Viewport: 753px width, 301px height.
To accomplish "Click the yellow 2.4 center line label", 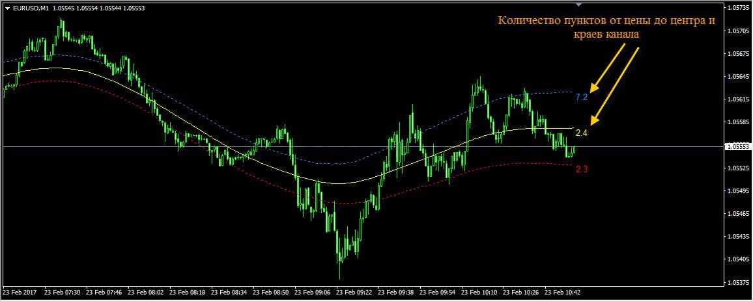I will tap(582, 133).
